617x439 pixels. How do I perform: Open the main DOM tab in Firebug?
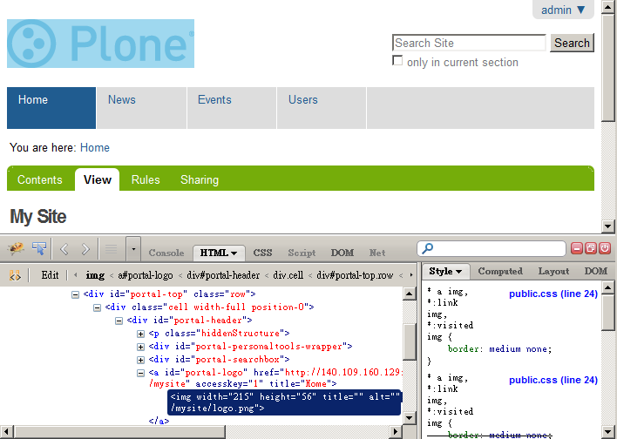coord(342,253)
